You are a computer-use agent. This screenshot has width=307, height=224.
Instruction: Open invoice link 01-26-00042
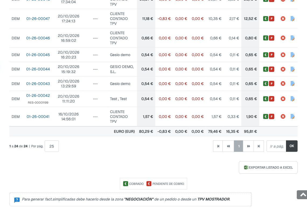click(x=38, y=96)
